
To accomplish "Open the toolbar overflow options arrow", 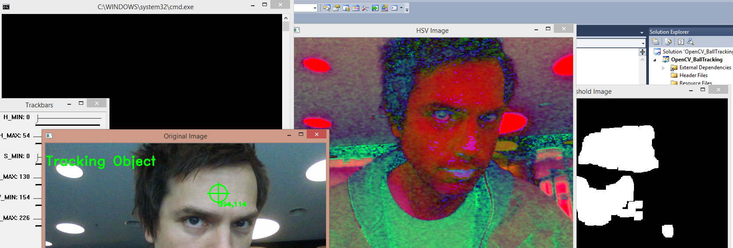I will 407,9.
